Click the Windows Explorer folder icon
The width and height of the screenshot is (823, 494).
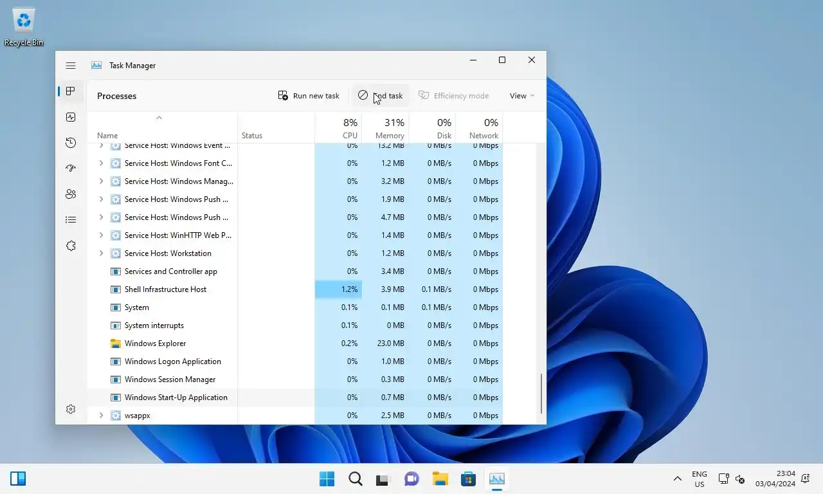point(116,343)
